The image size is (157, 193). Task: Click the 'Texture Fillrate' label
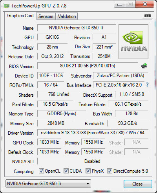pos(92,105)
